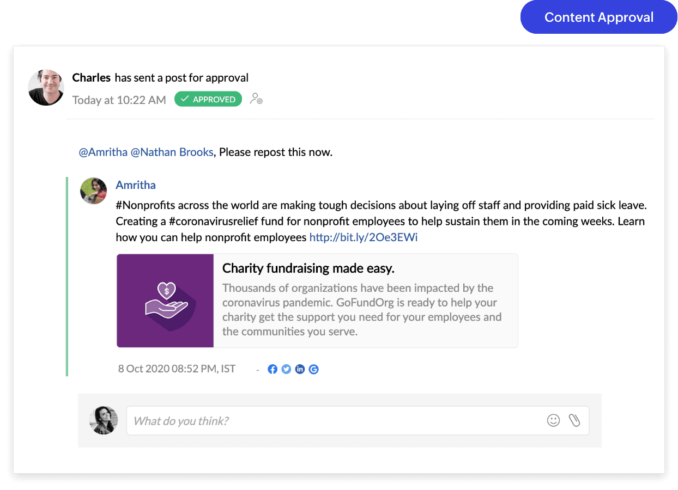This screenshot has height=490, width=678.
Task: Open "Charity fundraising made easy" preview title
Action: coord(308,268)
